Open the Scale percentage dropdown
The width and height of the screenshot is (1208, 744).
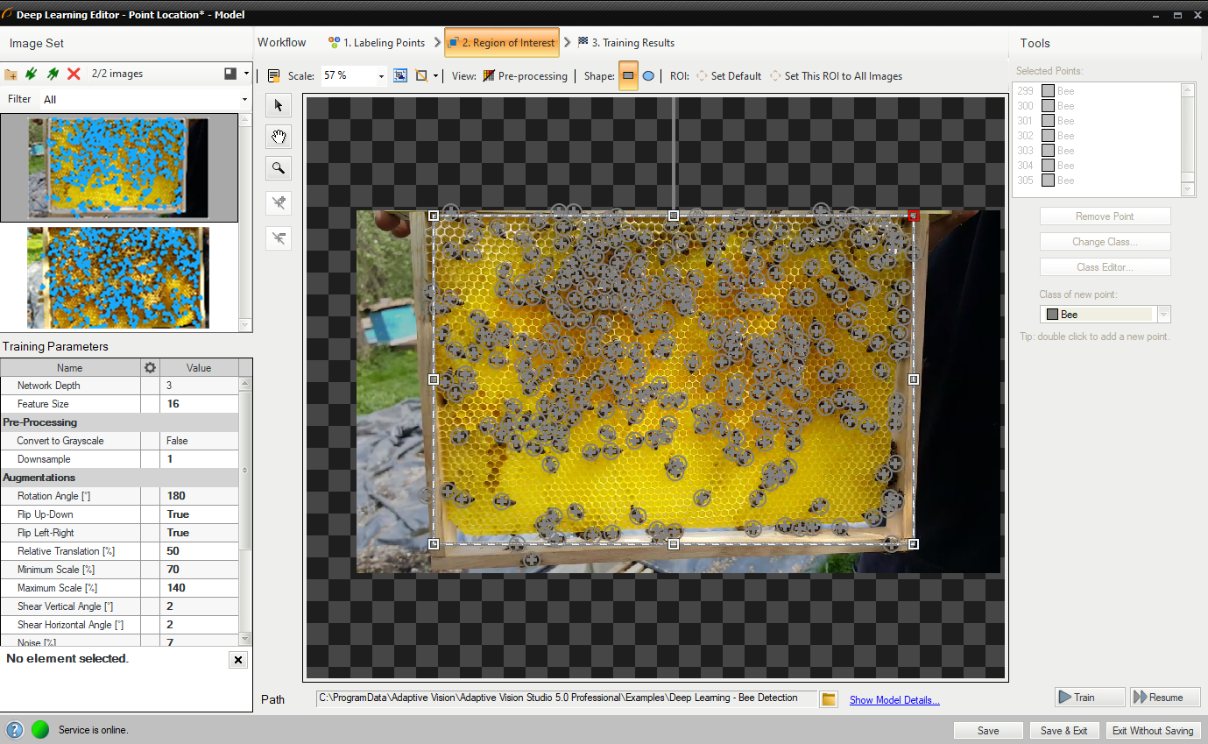[381, 76]
